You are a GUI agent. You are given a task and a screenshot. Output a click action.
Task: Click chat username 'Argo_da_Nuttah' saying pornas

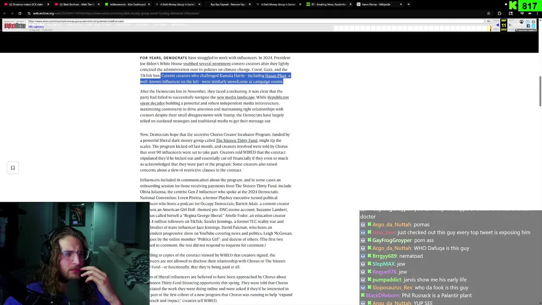tap(392, 225)
